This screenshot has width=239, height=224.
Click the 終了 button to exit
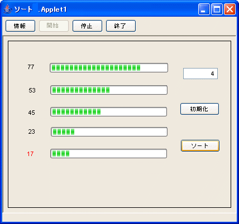(121, 26)
